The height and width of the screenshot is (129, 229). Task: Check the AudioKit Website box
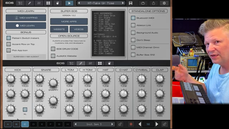coord(53,56)
